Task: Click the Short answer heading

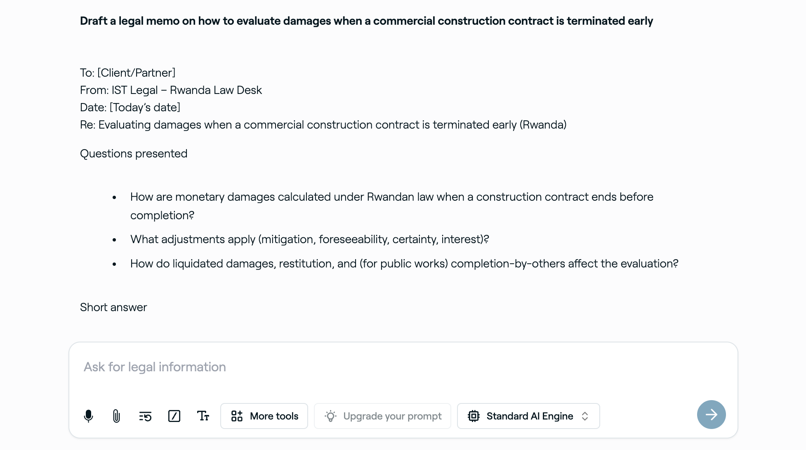Action: point(113,307)
